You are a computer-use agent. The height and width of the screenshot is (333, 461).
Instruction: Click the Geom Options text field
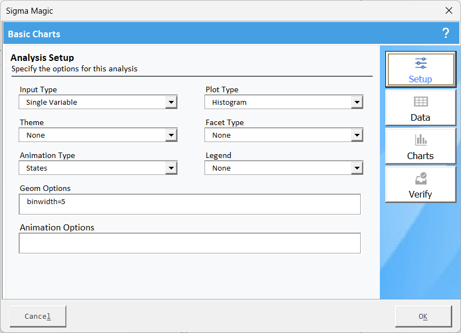pos(190,204)
